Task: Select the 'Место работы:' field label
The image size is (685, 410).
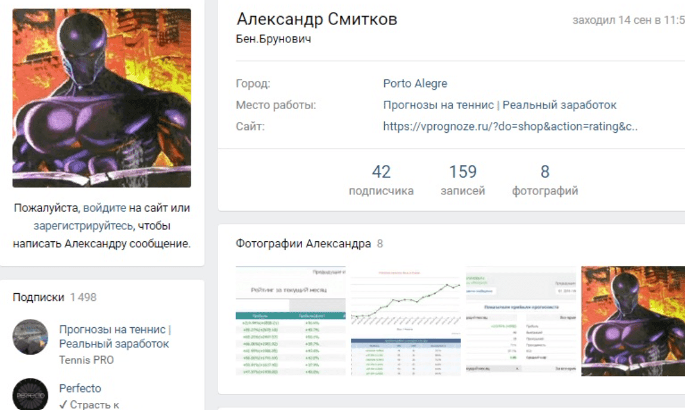Action: click(276, 105)
